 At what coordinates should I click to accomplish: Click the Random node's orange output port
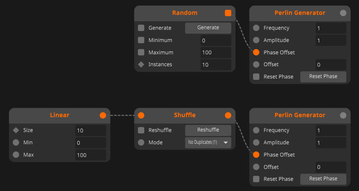[x=228, y=13]
